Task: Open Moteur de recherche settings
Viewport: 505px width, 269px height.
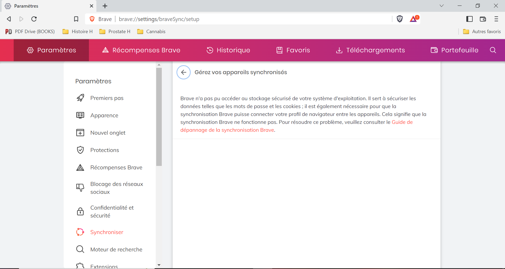Action: (116, 250)
